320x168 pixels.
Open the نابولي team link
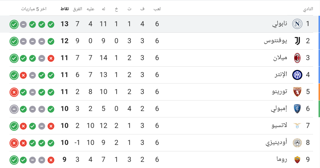pyautogui.click(x=280, y=24)
